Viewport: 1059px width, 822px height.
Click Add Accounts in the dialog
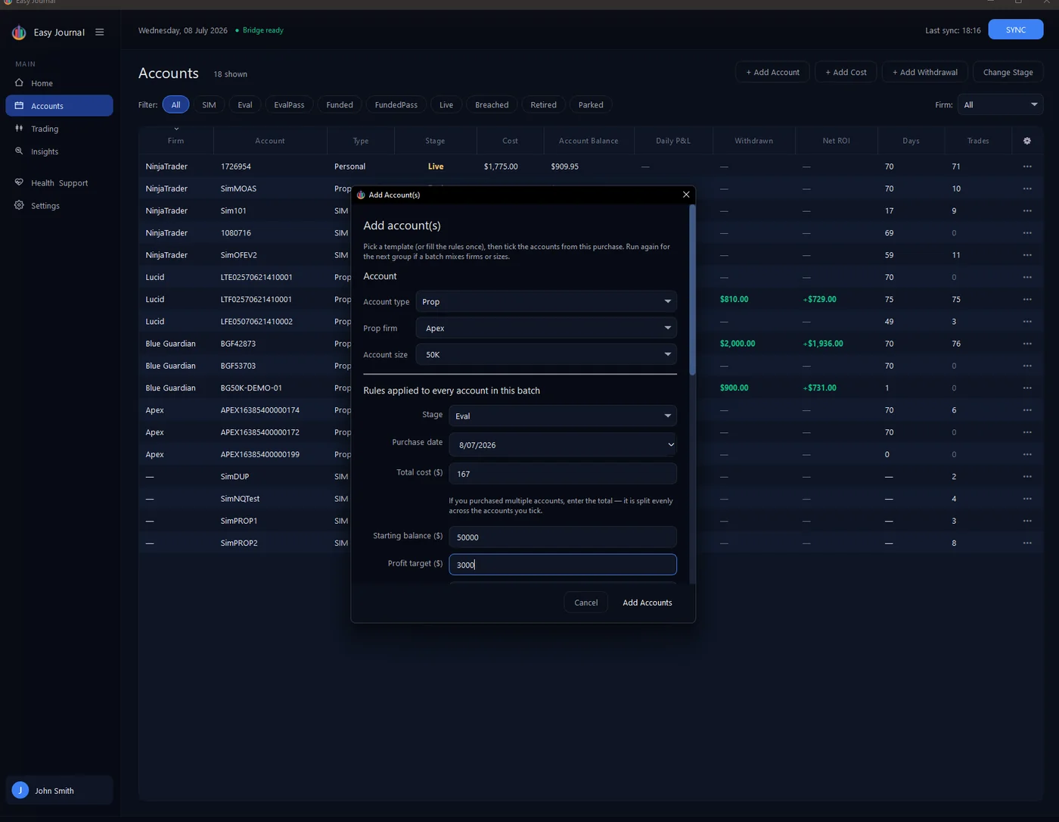point(647,602)
